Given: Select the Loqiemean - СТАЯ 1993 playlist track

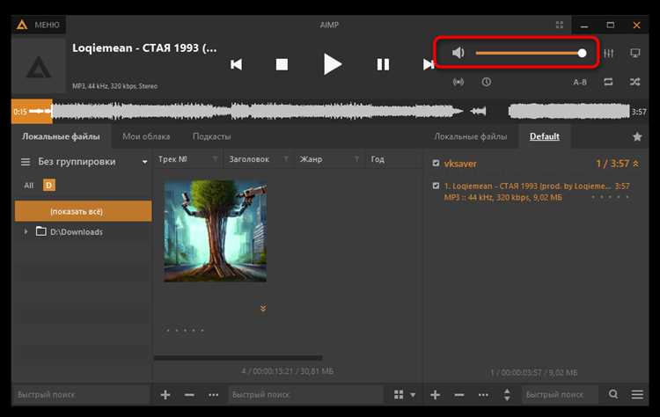Looking at the screenshot, I should (536, 192).
